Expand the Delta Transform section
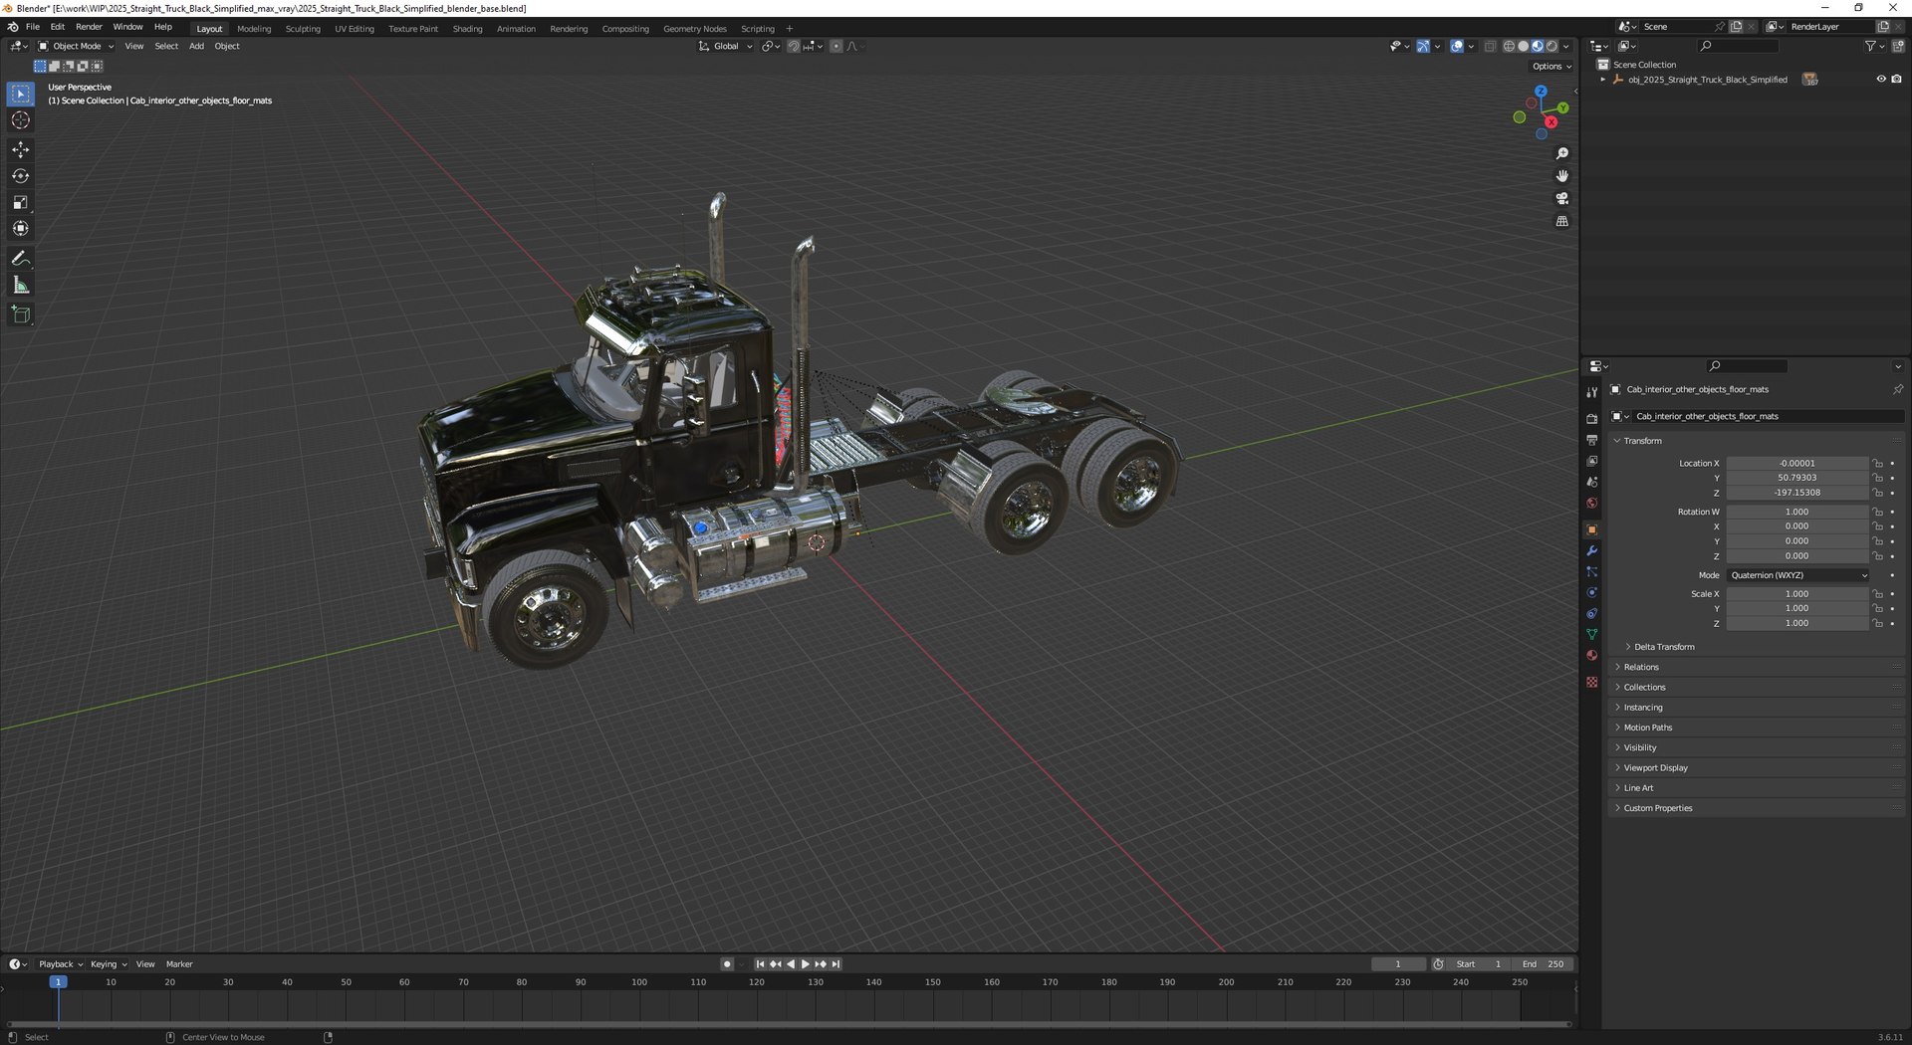Viewport: 1912px width, 1045px height. click(1663, 648)
